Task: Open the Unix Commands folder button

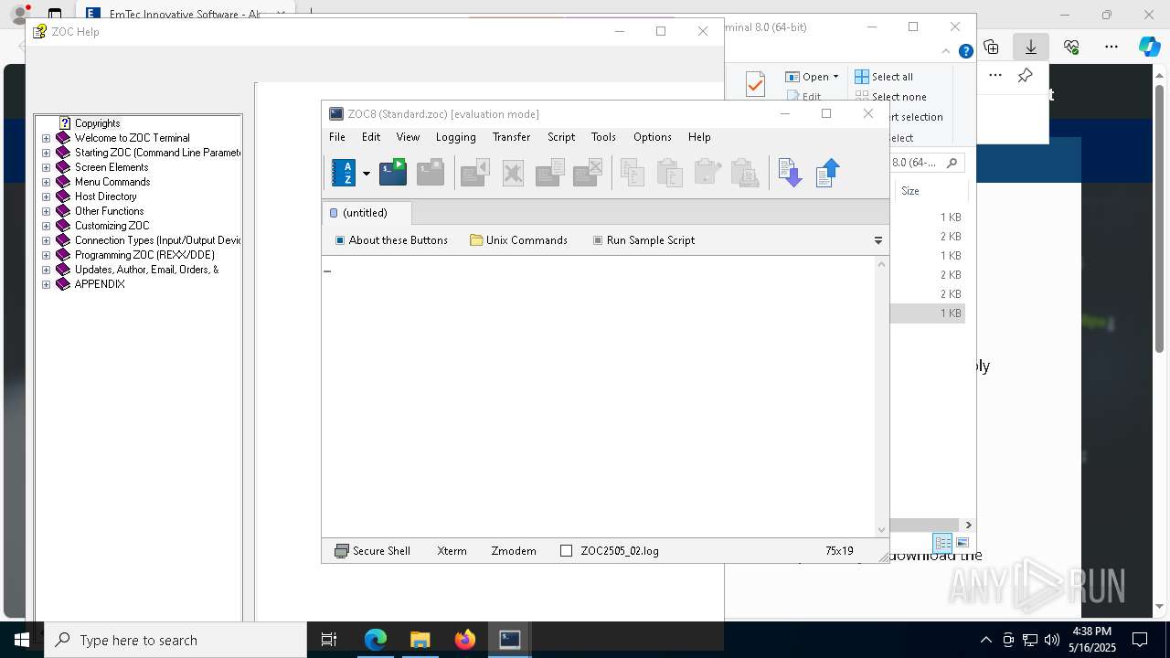Action: point(518,240)
